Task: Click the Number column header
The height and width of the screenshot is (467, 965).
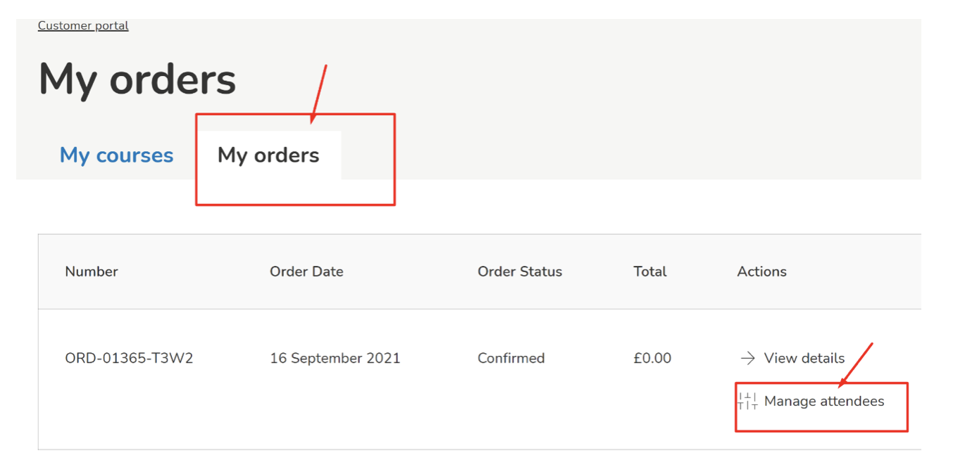Action: [92, 271]
